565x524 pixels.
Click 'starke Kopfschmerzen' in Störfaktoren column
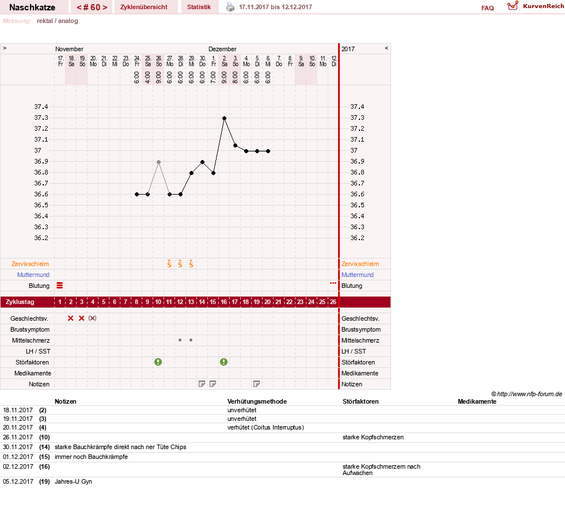pyautogui.click(x=373, y=437)
